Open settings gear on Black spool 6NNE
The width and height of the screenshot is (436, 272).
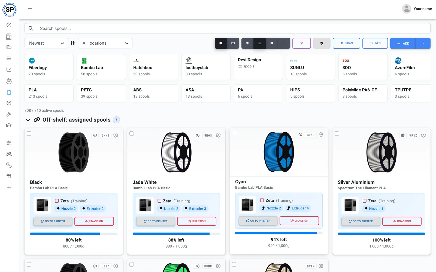click(116, 135)
